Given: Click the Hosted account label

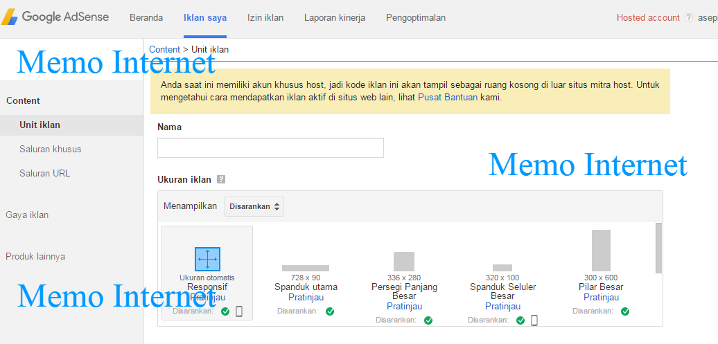Looking at the screenshot, I should (x=648, y=18).
